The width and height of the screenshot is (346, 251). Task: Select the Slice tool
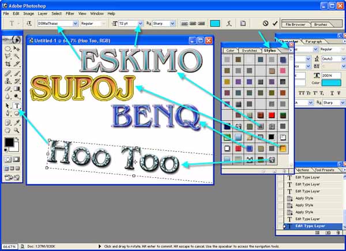[x=17, y=64]
